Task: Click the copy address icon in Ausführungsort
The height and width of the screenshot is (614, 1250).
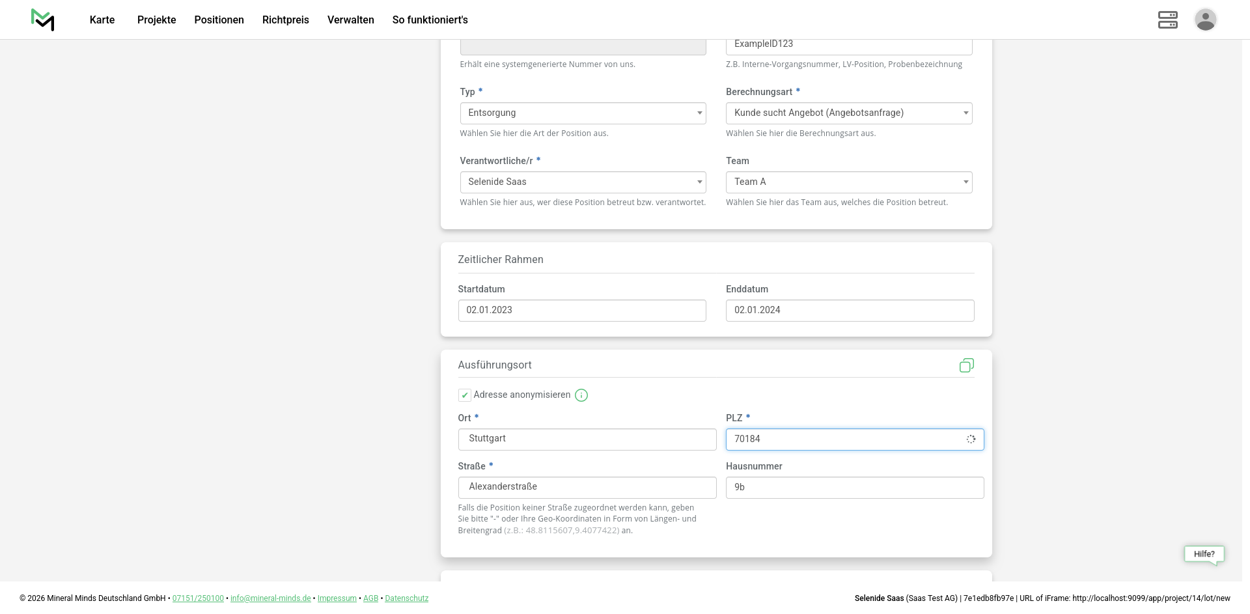Action: coord(966,365)
